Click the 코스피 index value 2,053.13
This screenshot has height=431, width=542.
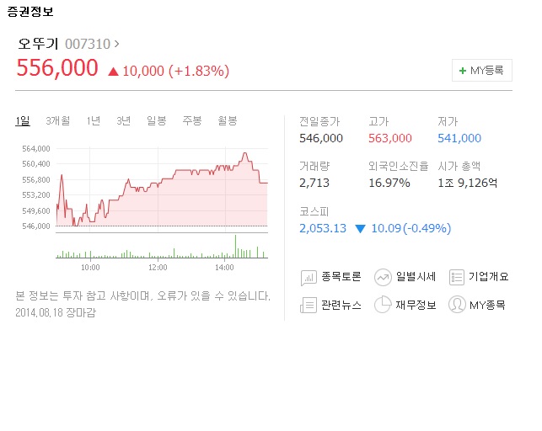[323, 228]
